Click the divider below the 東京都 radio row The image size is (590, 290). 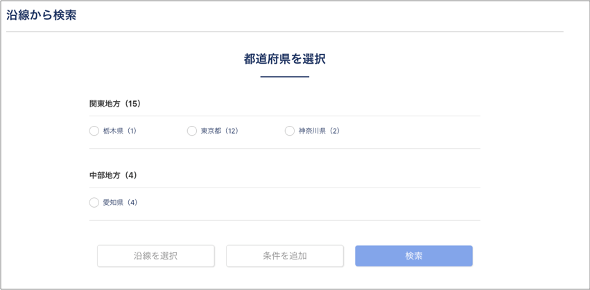[284, 148]
